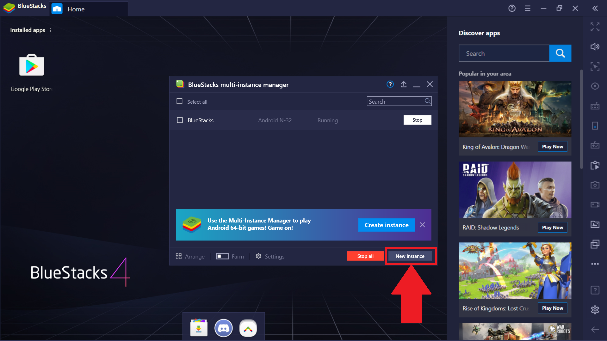This screenshot has height=341, width=607.
Task: Open the hamburger menu in title bar
Action: (x=528, y=8)
